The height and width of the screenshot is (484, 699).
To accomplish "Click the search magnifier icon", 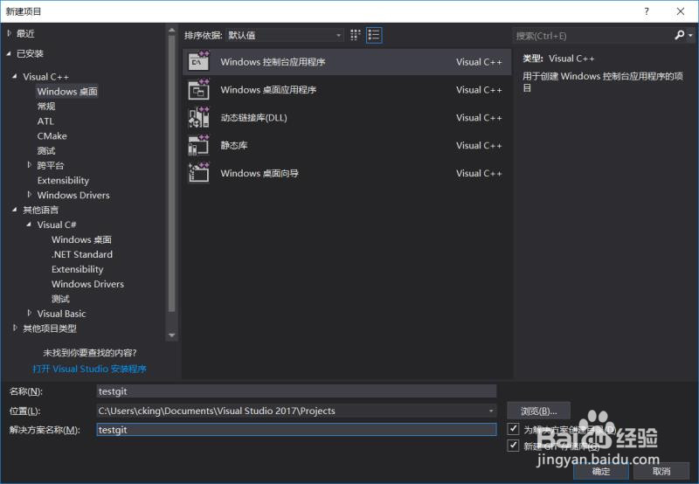I will pyautogui.click(x=680, y=35).
